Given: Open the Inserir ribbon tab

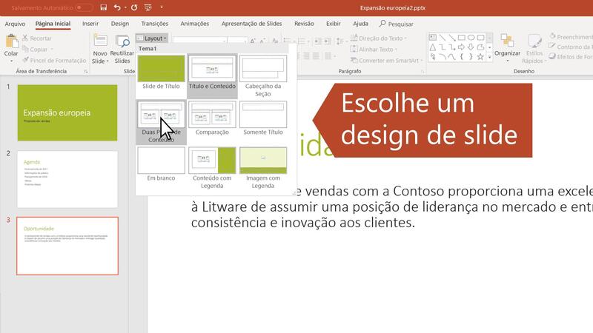Looking at the screenshot, I should (90, 24).
